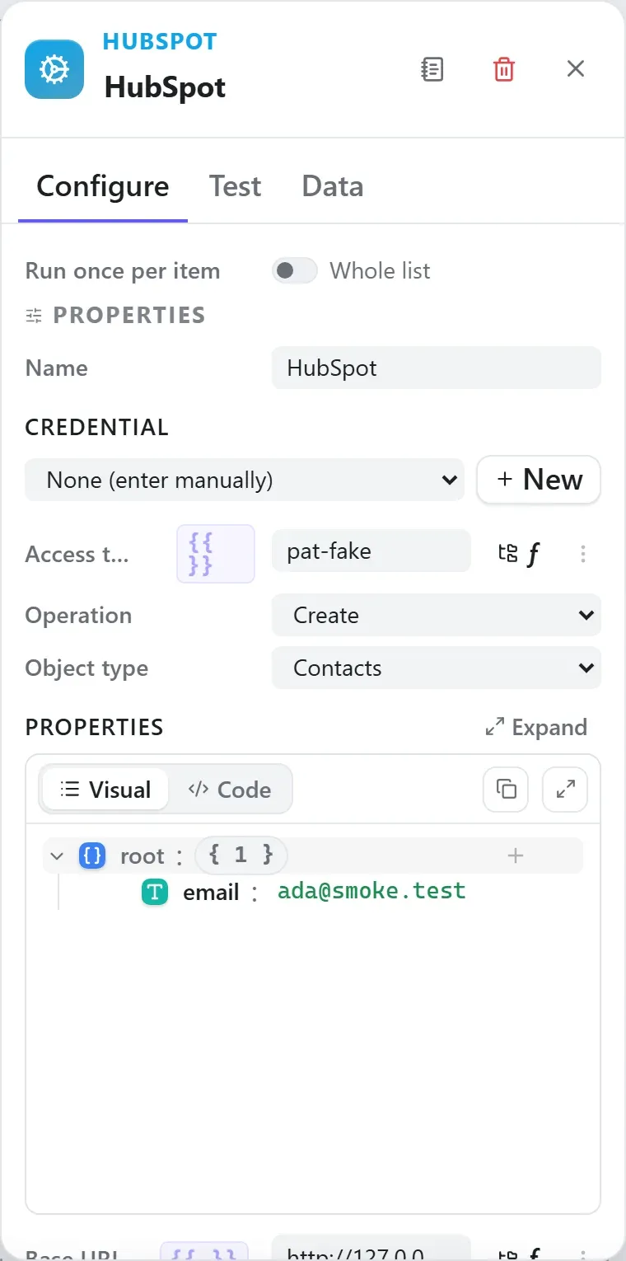This screenshot has width=626, height=1261.
Task: Open data picker icon for Access token
Action: point(508,553)
